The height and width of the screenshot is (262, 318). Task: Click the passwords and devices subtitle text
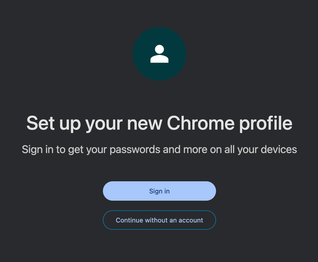[159, 149]
